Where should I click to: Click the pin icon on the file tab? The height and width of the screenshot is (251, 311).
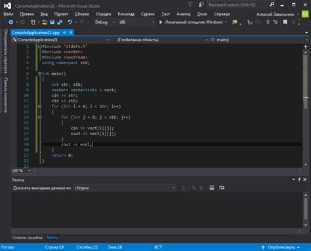coord(64,33)
